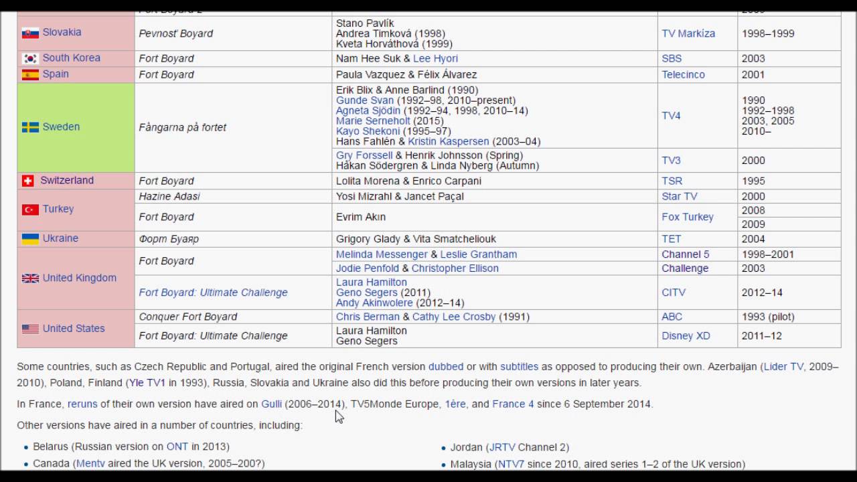Open the Switzerland country link

pos(67,180)
